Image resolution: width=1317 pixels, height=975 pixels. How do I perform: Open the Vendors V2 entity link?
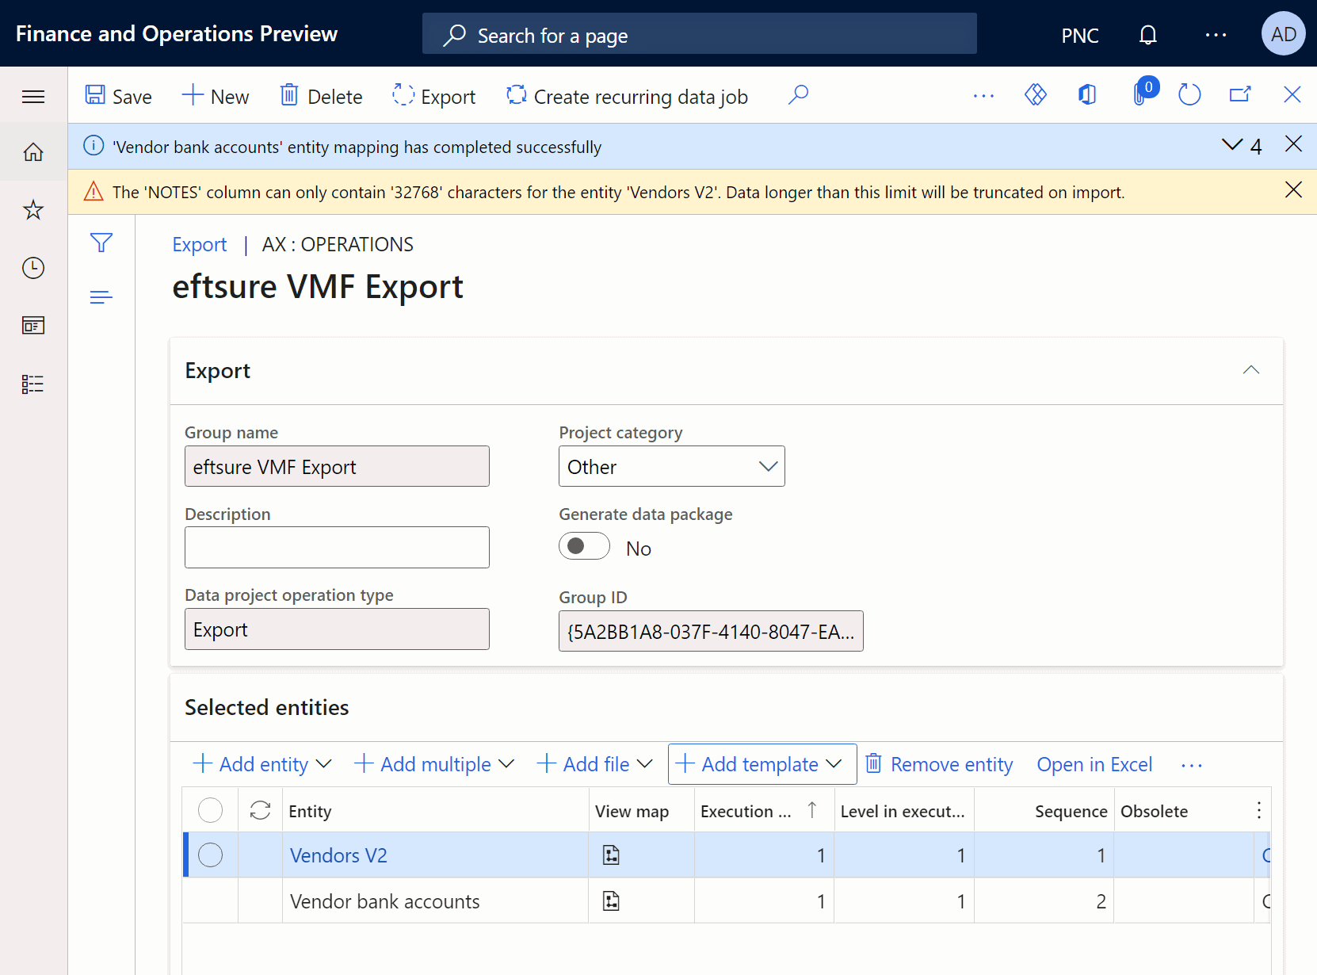click(x=338, y=855)
